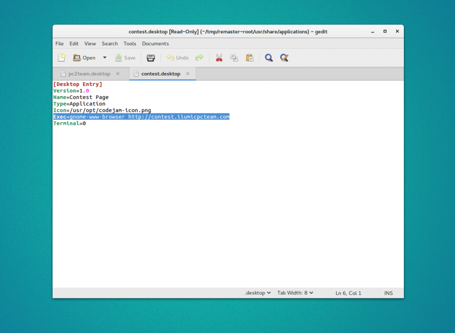Screen dimensions: 455x333
Task: Close the contest.desktop tab
Action: point(188,73)
